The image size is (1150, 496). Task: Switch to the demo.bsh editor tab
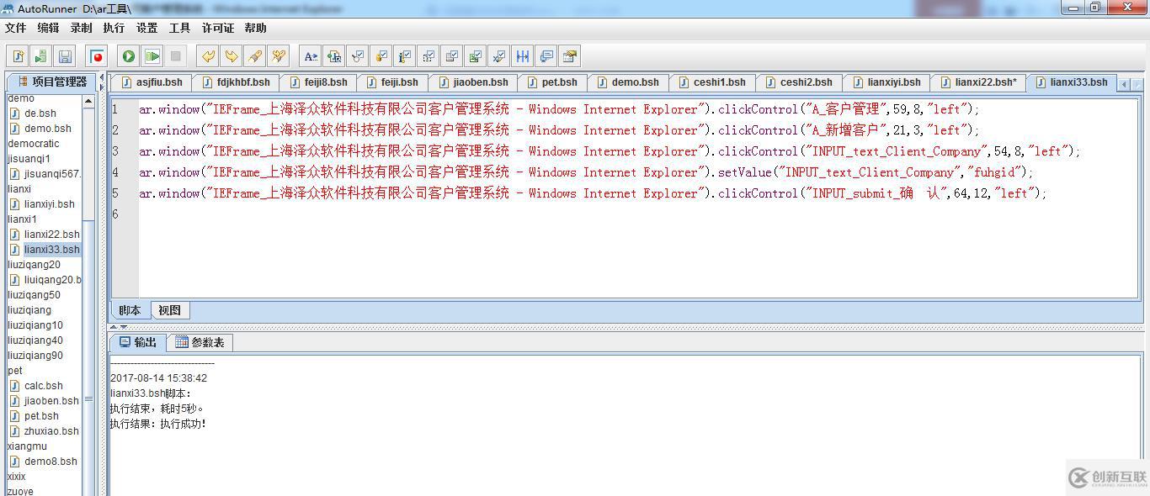(x=628, y=82)
